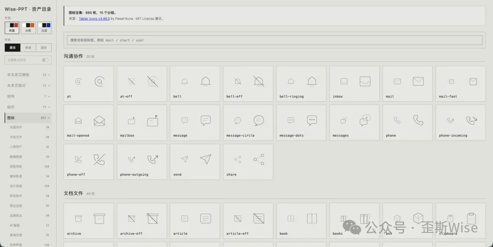Click the mailbox icon card
The image size is (493, 247).
pos(142,123)
